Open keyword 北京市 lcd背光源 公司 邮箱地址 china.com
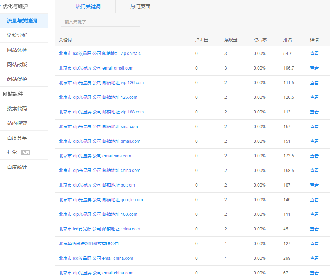The image size is (334, 279). click(x=99, y=229)
